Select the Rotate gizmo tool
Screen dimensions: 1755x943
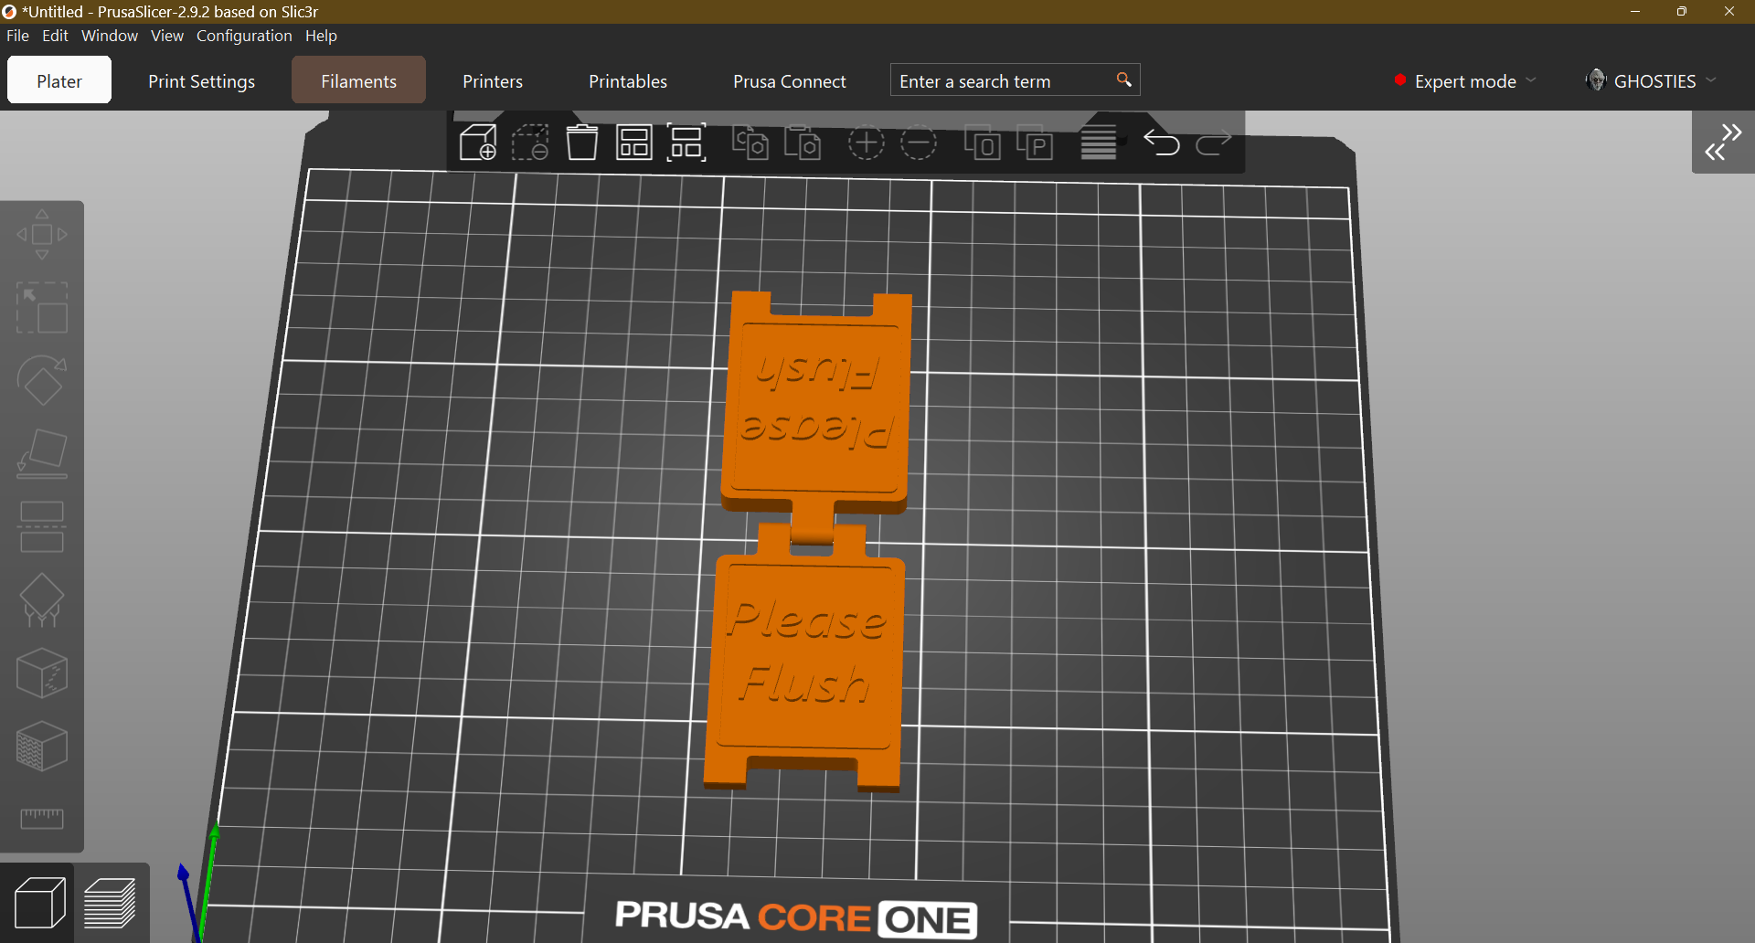(x=42, y=381)
